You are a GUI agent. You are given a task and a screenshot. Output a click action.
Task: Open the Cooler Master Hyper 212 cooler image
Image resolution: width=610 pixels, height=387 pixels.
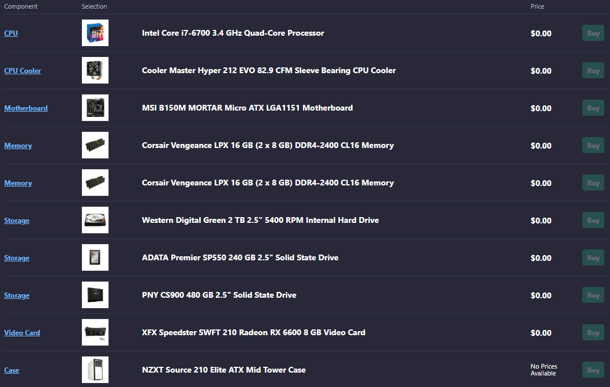point(95,71)
